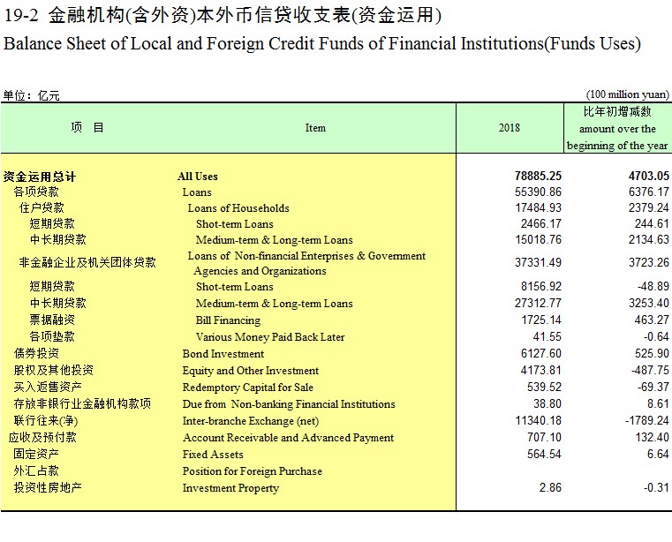This screenshot has width=672, height=542.
Task: Click 'Position for Foreign Purchase' label
Action: [252, 470]
